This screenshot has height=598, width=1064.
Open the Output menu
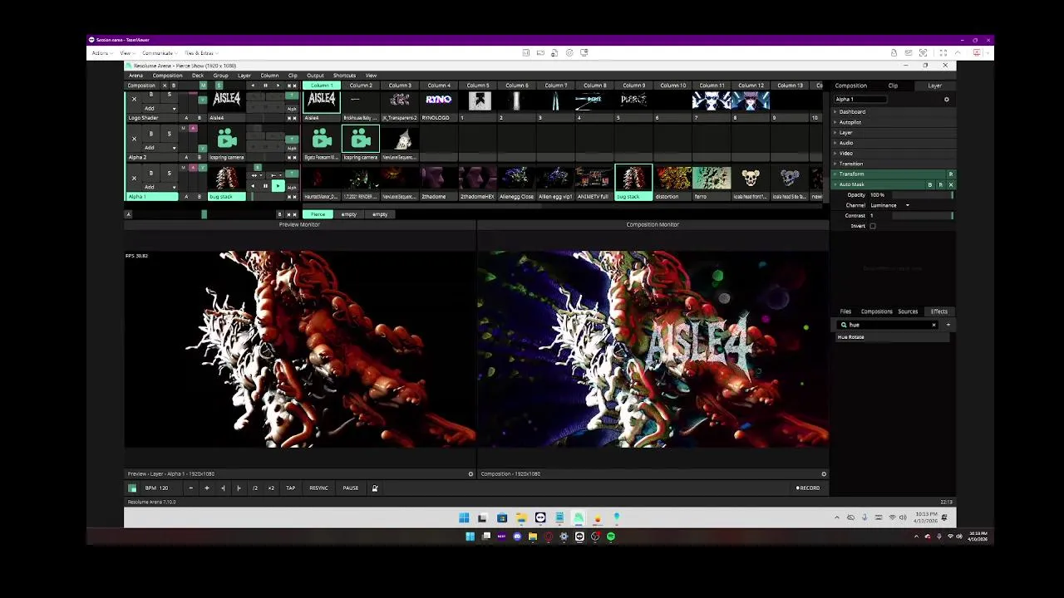[315, 76]
